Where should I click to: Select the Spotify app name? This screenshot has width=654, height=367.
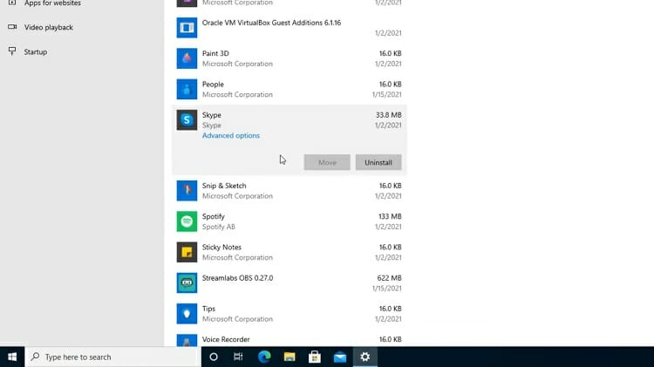coord(213,216)
